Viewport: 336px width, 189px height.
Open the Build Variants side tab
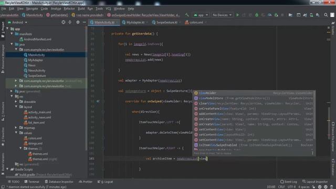coord(3,164)
